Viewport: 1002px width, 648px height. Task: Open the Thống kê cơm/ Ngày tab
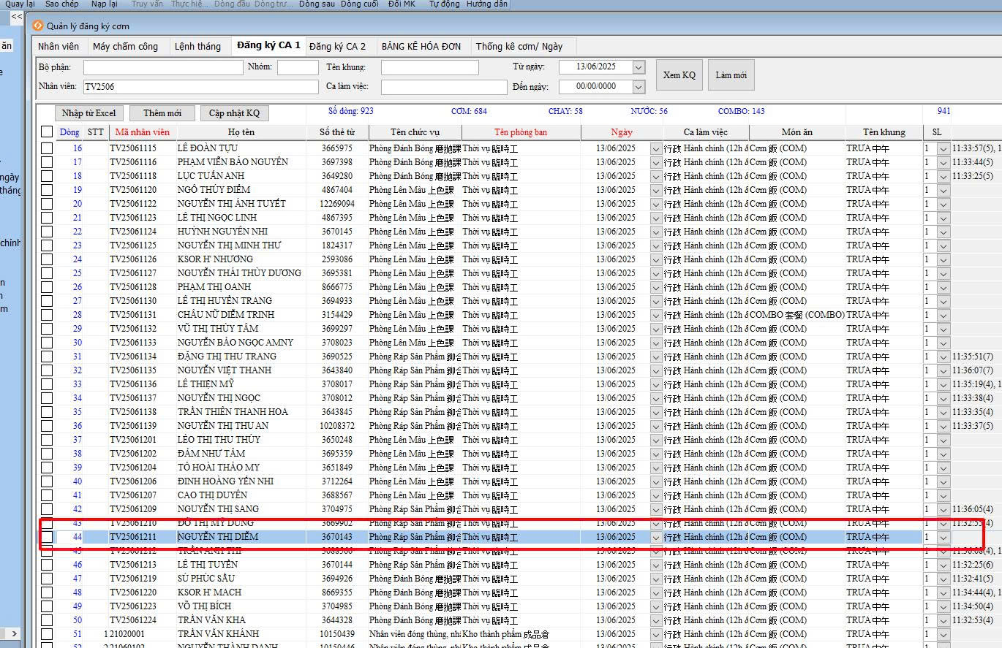point(519,46)
